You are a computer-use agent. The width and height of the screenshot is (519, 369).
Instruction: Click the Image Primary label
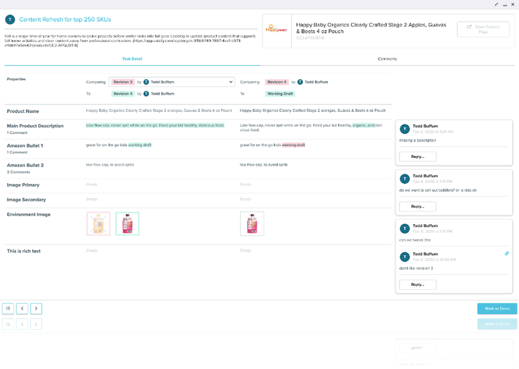[x=23, y=185]
